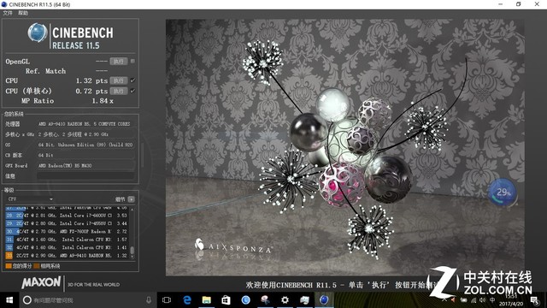Launch Microsoft Edge from the taskbar

coord(187,300)
